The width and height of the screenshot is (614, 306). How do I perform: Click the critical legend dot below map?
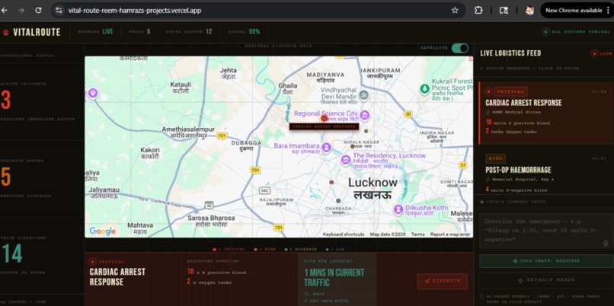point(214,249)
